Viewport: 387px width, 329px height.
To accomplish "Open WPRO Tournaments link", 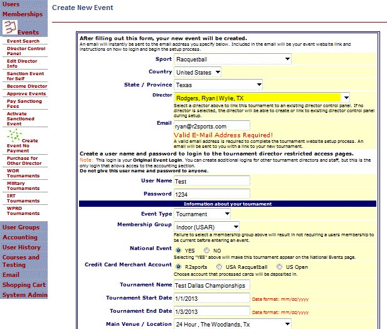I will tap(23, 211).
